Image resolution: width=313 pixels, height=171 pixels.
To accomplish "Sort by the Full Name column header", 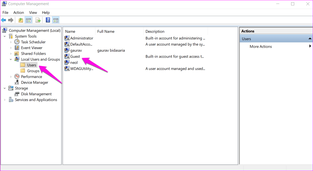I will 106,31.
